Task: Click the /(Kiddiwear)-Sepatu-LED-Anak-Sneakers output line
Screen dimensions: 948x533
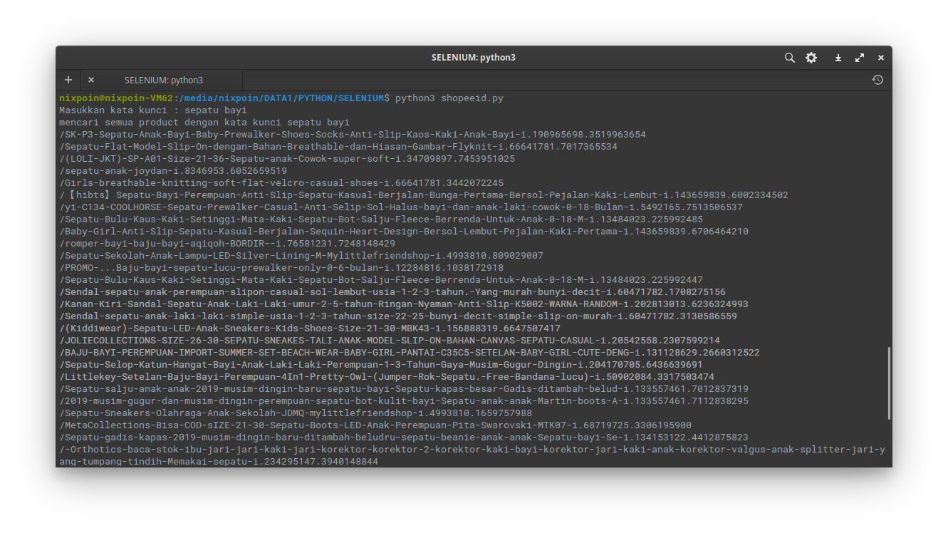Action: (x=310, y=328)
